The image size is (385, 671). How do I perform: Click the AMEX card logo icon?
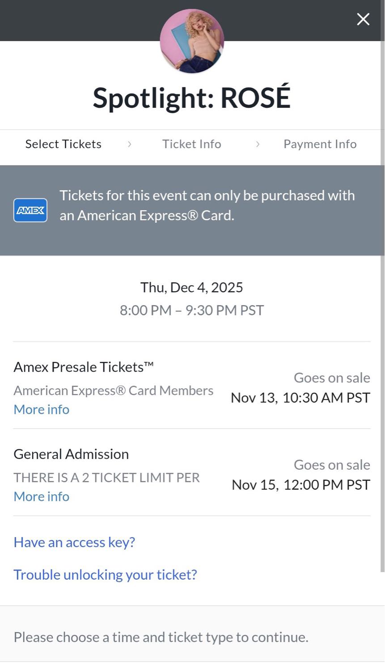click(x=30, y=210)
